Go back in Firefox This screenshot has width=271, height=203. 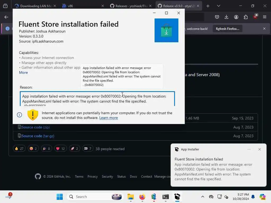tap(6, 17)
